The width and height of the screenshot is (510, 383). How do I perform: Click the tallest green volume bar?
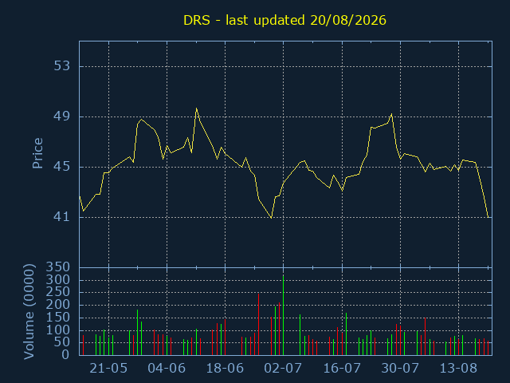click(284, 315)
